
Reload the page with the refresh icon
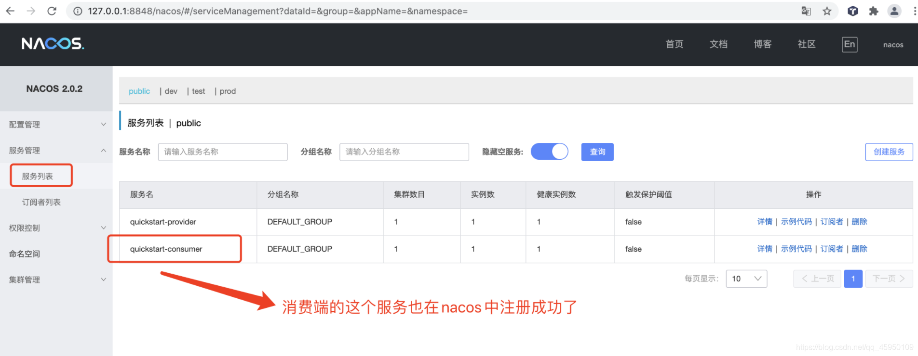point(52,11)
